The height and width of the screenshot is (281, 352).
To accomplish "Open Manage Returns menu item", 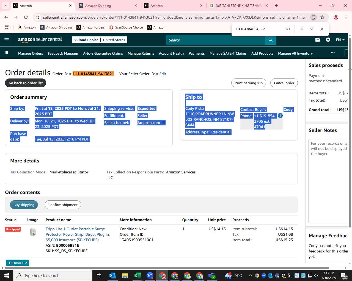I will point(141,54).
